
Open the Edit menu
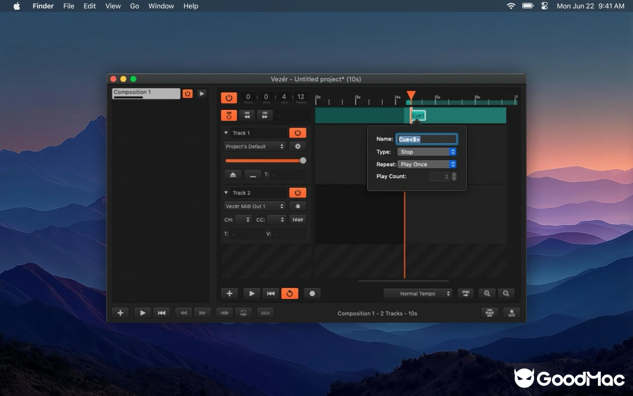[90, 6]
